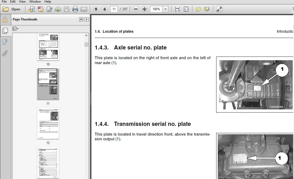The height and width of the screenshot is (179, 294).
Task: Select page 12 thumbnail
Action: [x=48, y=124]
